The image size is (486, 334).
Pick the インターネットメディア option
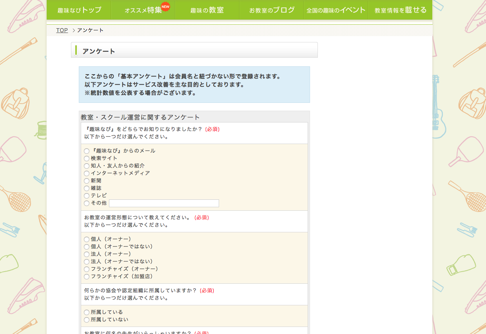pos(87,173)
